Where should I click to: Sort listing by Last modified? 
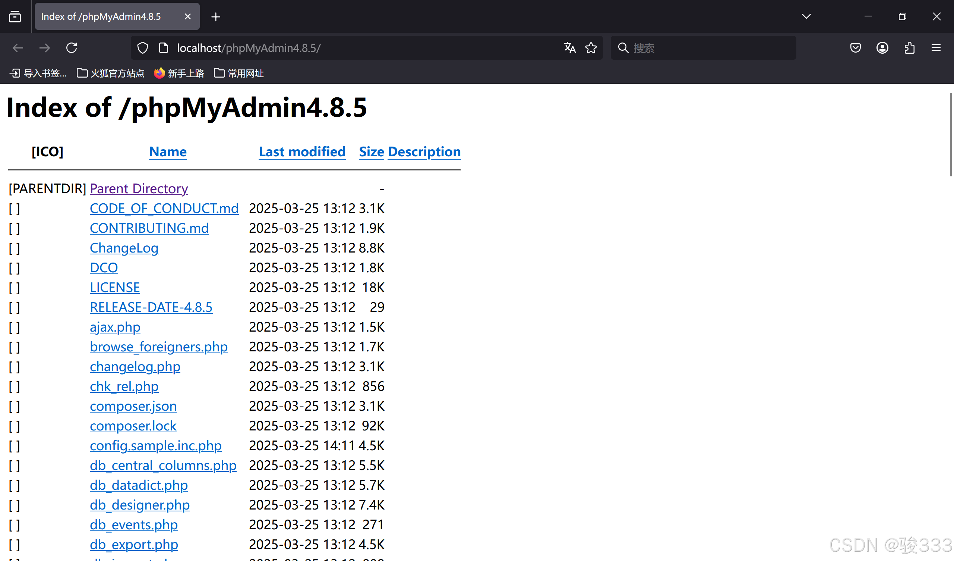[302, 151]
